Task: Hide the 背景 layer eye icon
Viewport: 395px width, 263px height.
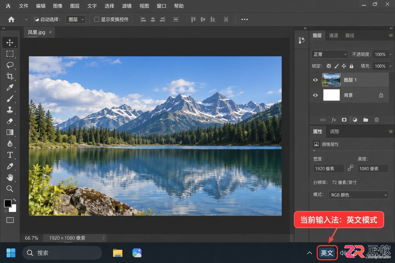Action: (x=315, y=95)
